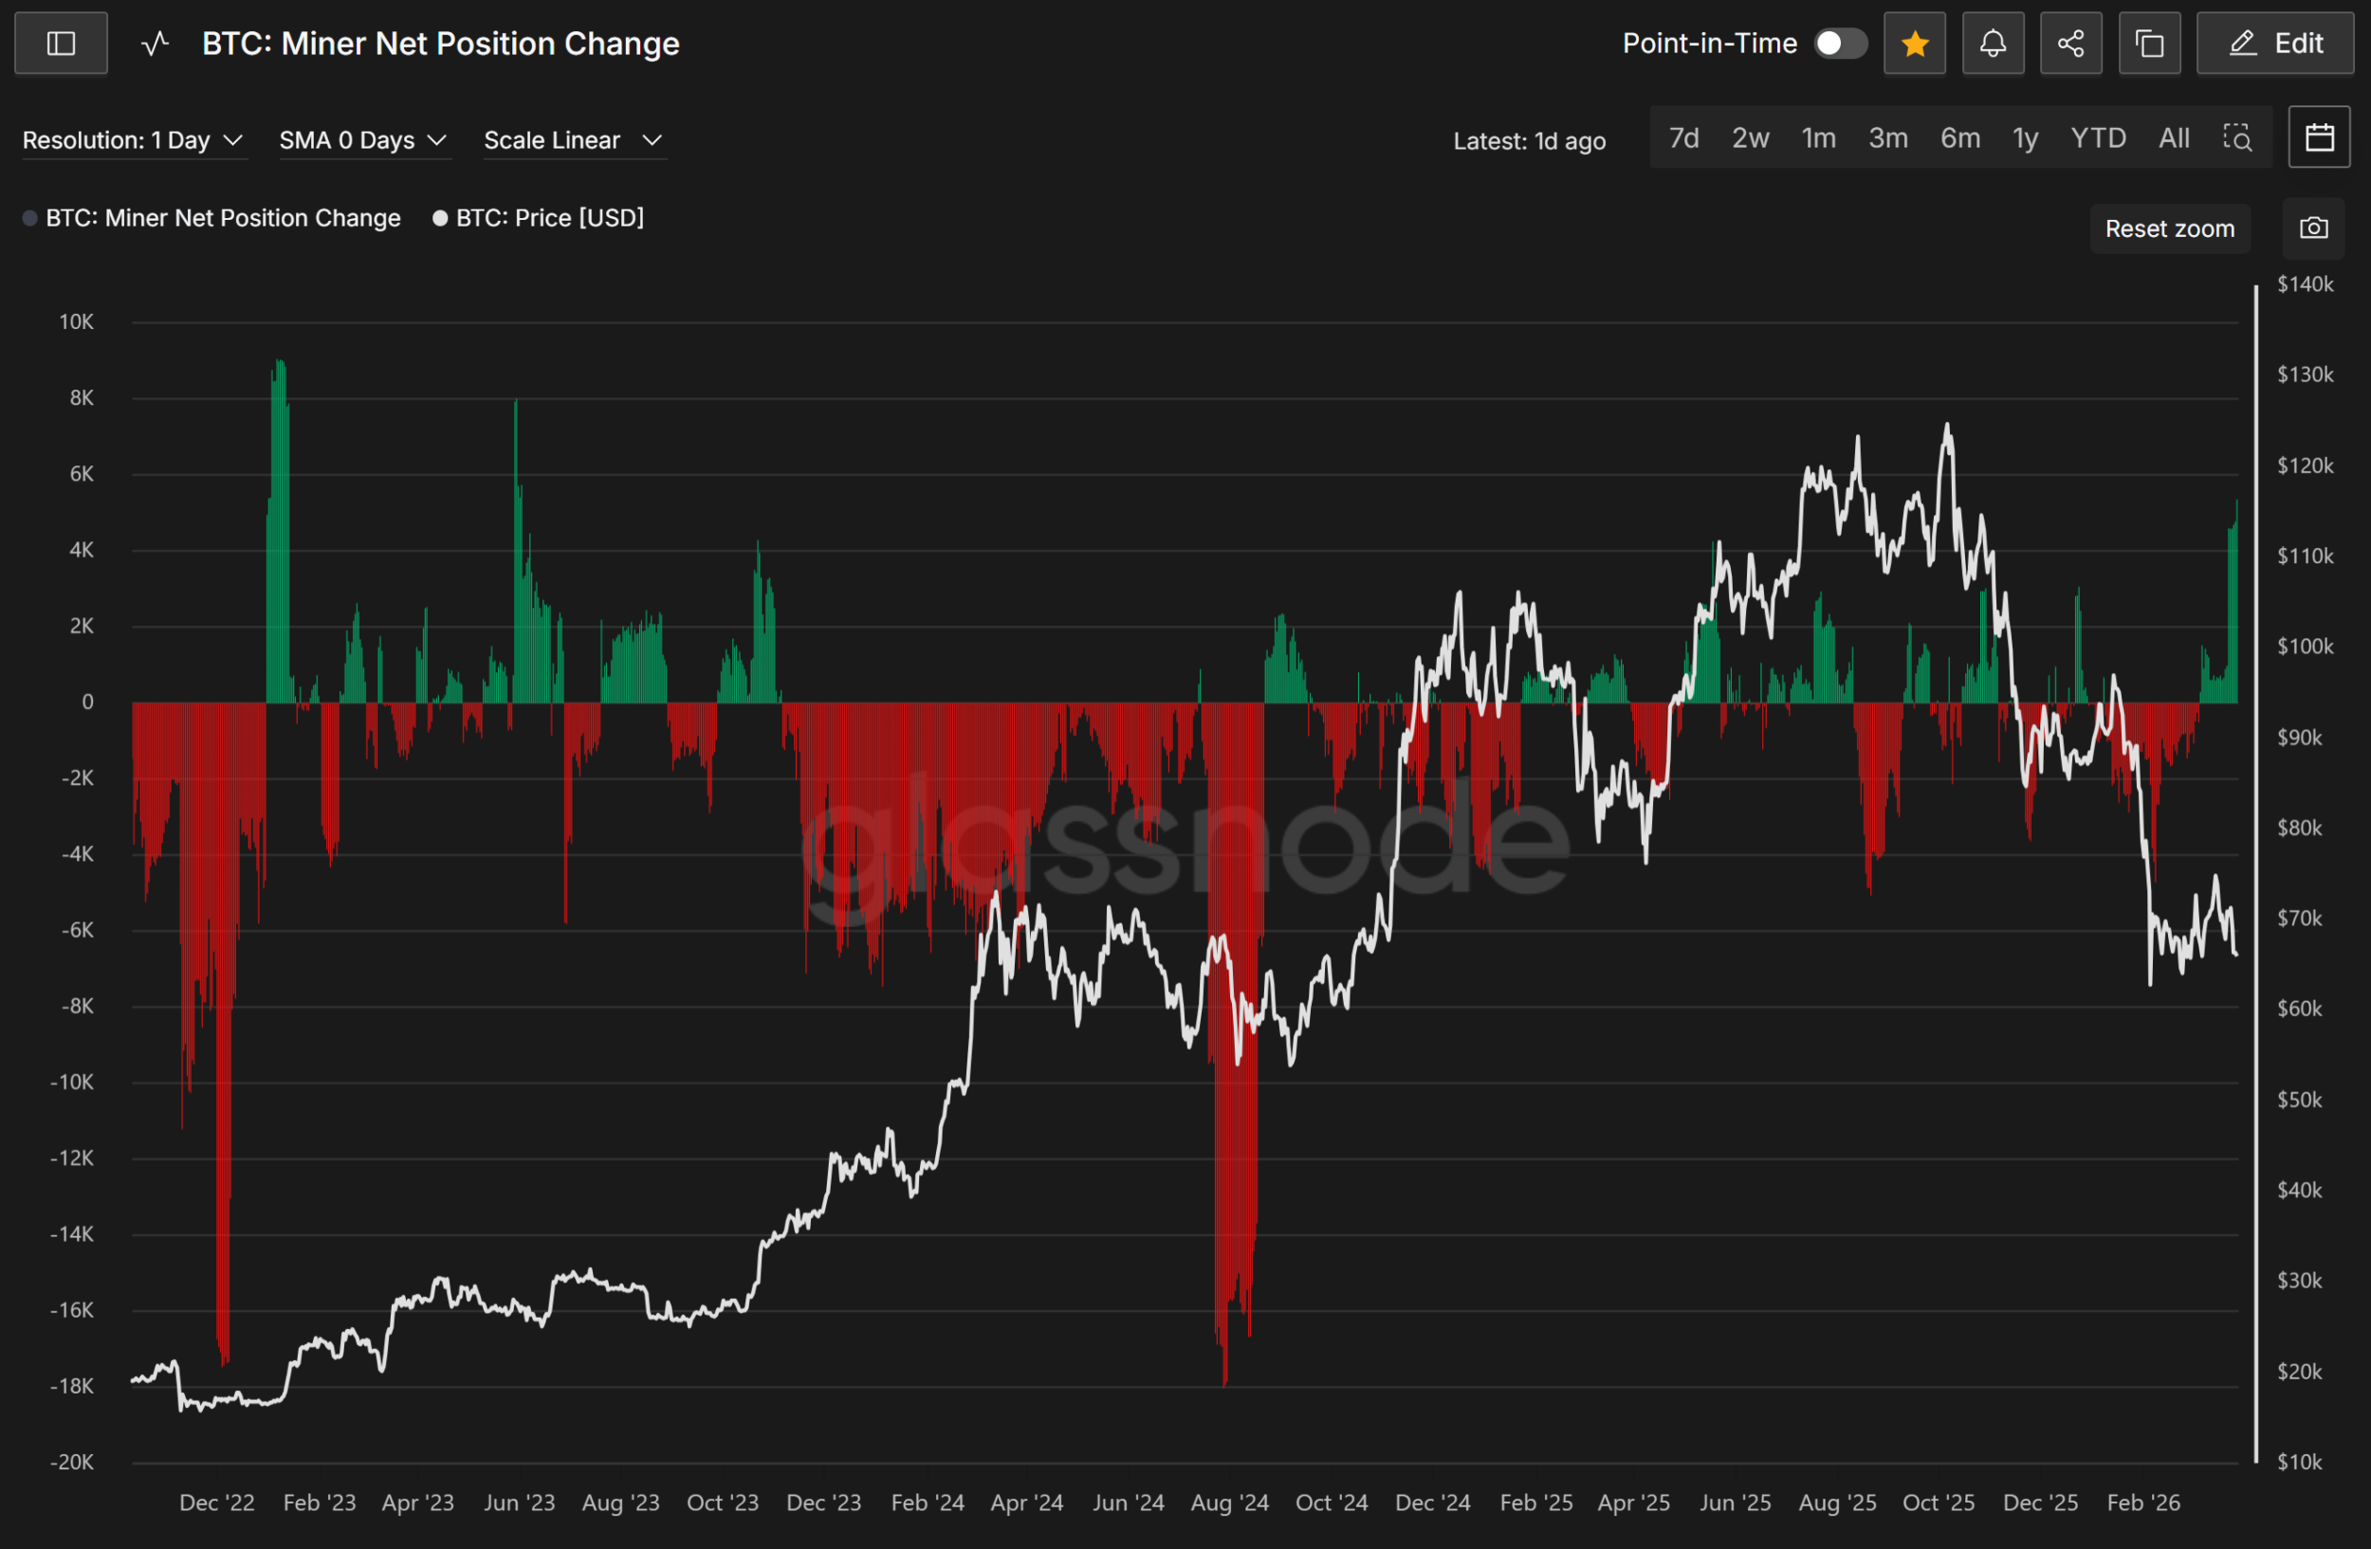
Task: Click the metric chart-line icon
Action: click(x=156, y=44)
